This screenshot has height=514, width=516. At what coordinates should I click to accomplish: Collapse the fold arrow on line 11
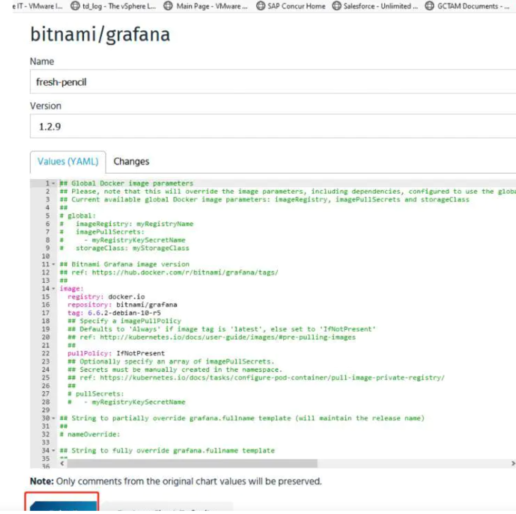(x=53, y=264)
